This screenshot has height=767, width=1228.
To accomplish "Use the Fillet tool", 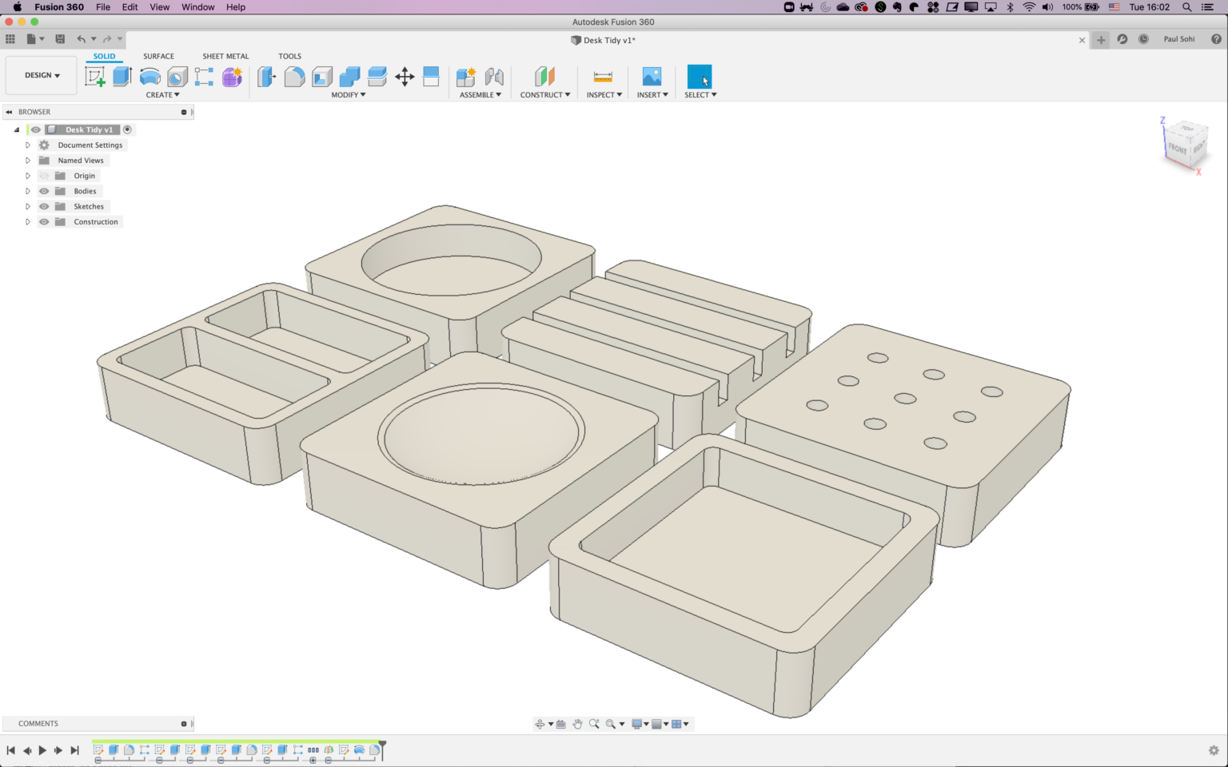I will coord(294,76).
